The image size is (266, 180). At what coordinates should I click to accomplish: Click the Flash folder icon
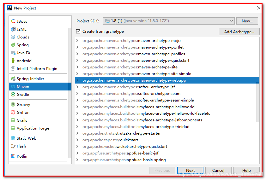click(x=13, y=146)
